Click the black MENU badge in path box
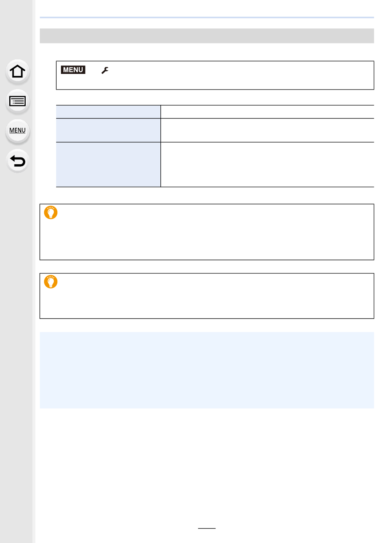Viewport: 381px width, 543px height. [73, 70]
